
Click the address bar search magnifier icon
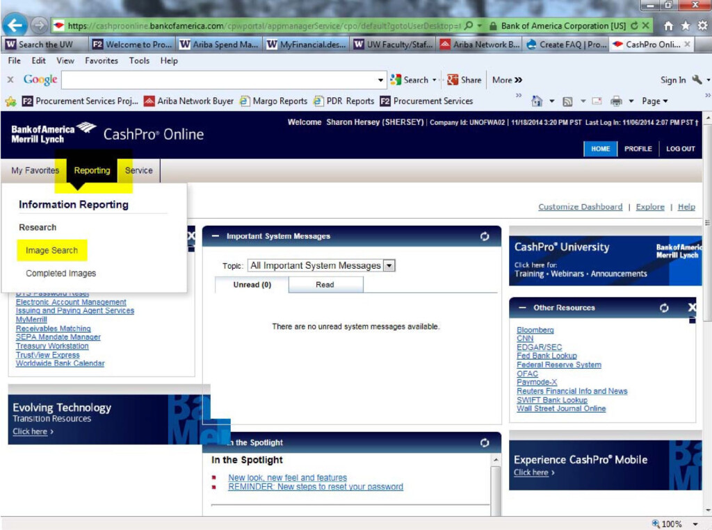[x=469, y=26]
